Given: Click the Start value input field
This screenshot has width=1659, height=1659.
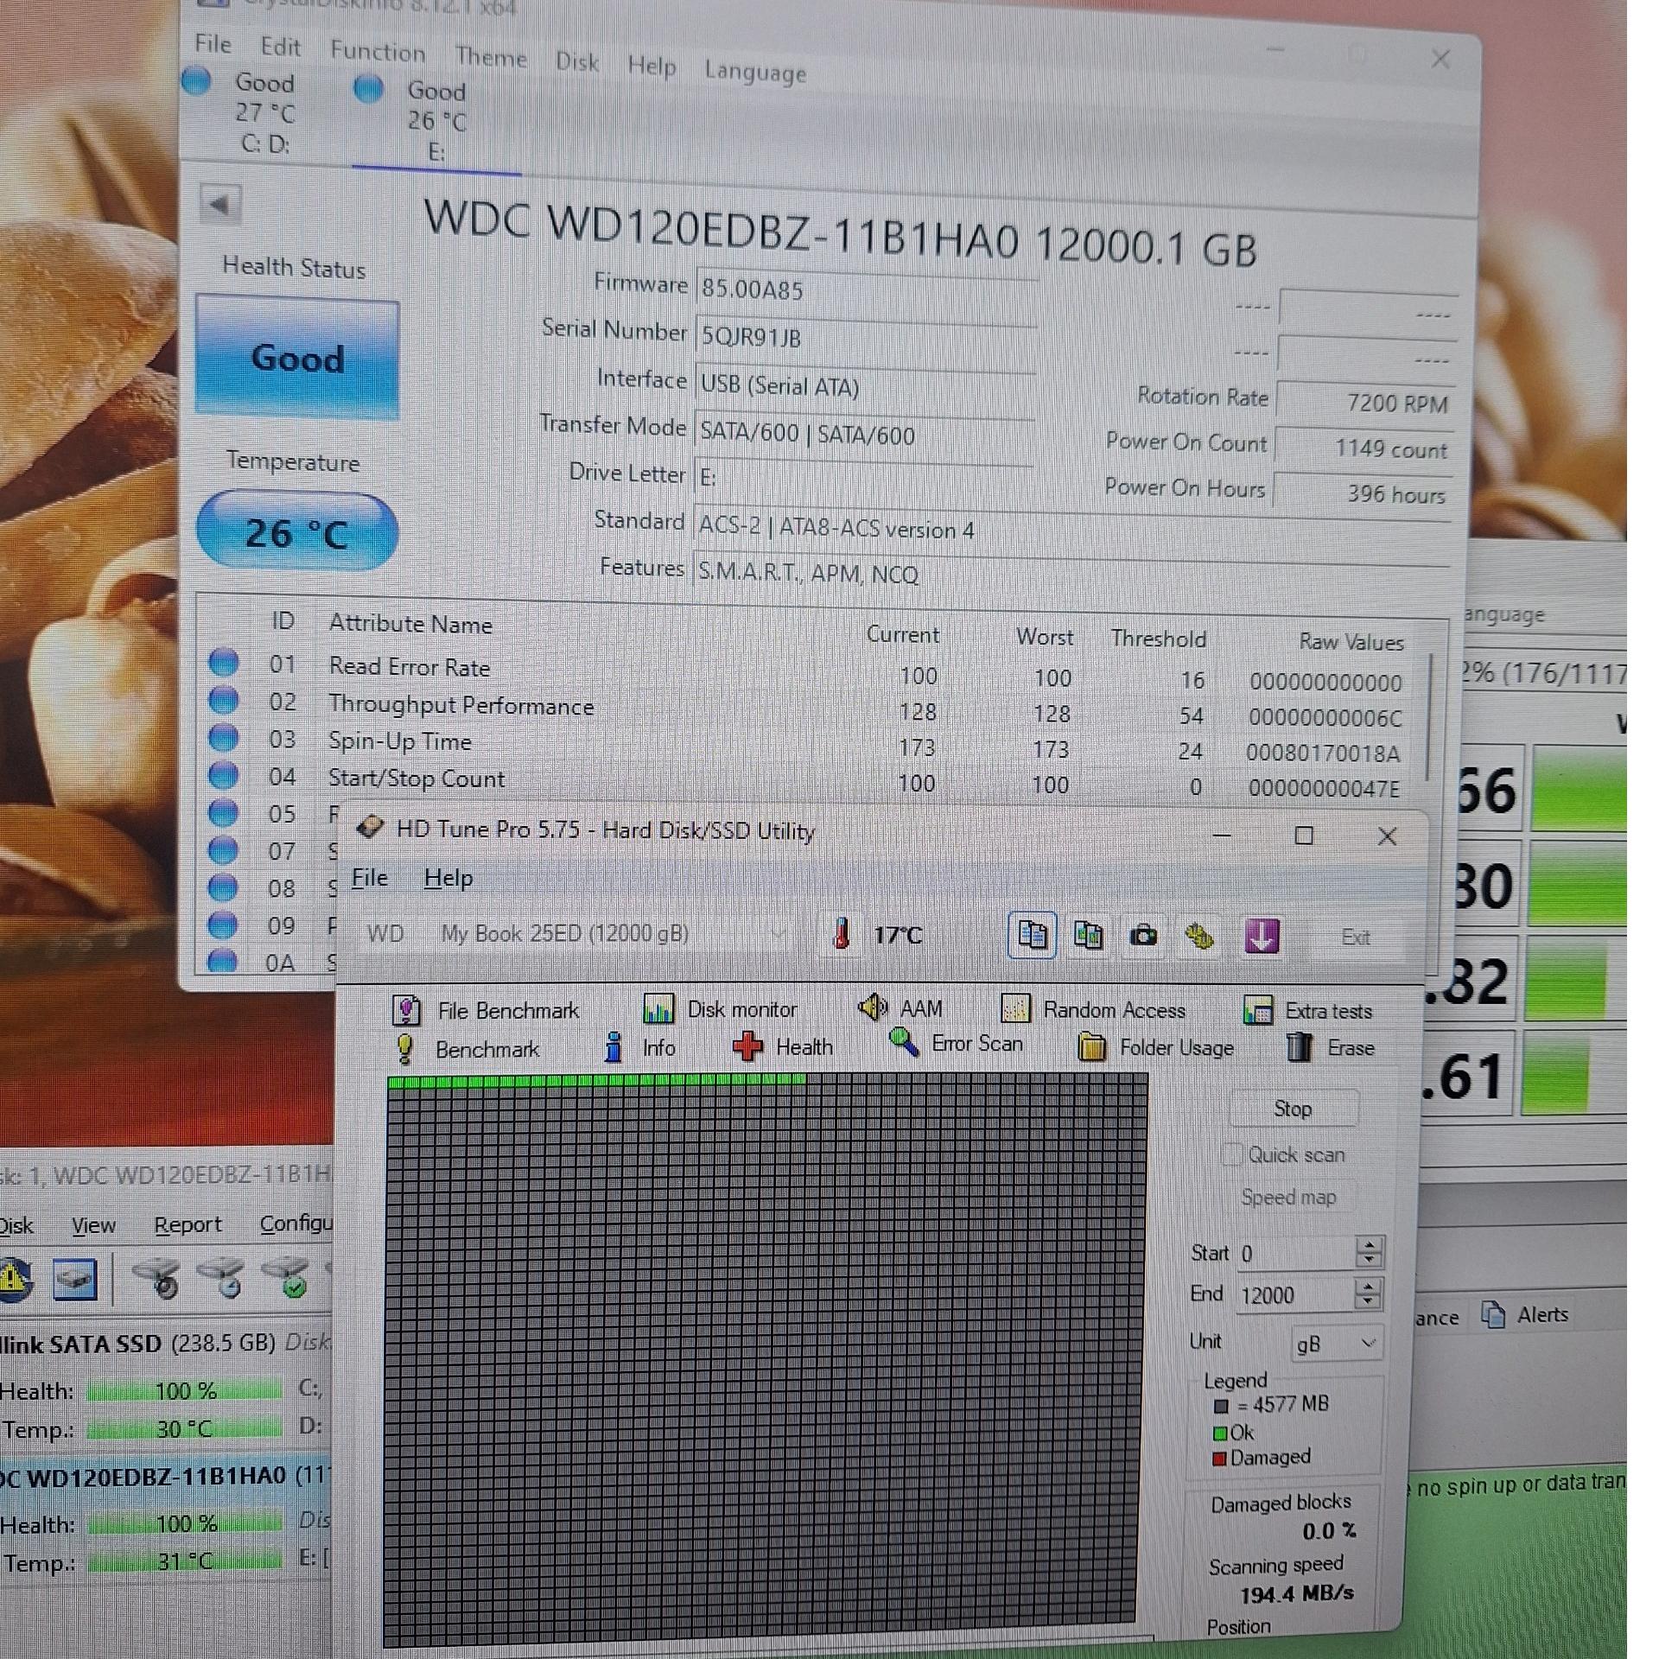Looking at the screenshot, I should coord(1293,1254).
